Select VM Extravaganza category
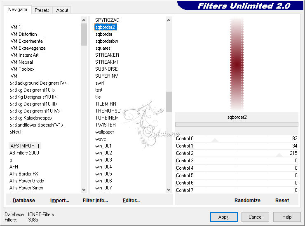 (x=28, y=48)
